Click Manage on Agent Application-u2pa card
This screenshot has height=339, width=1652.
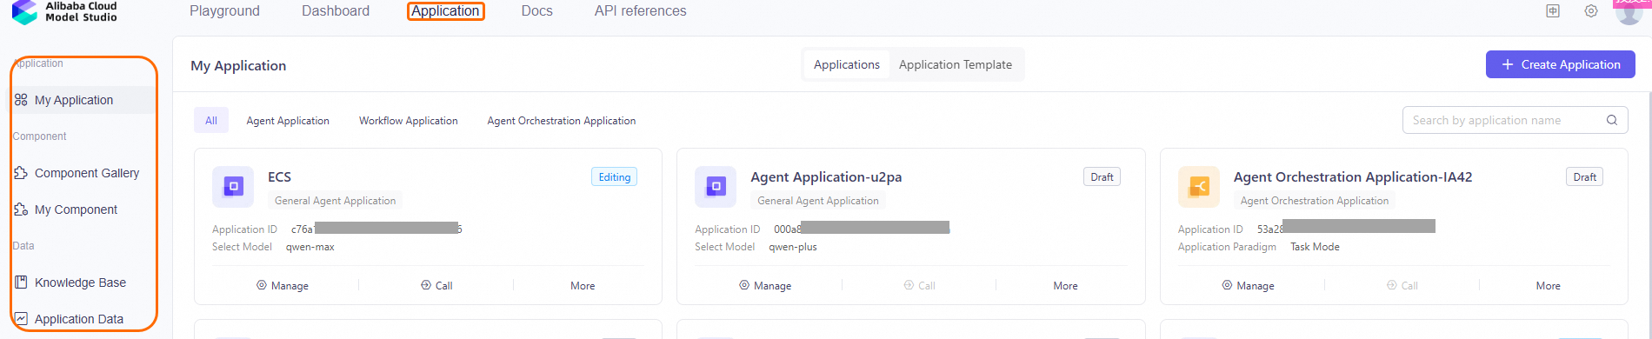coord(765,285)
